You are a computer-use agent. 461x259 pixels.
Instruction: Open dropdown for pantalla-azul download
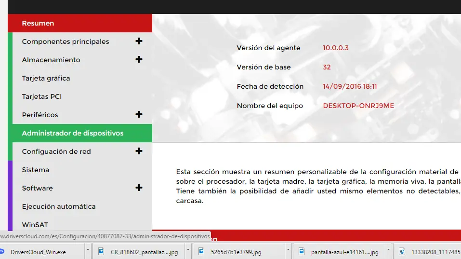tap(388, 250)
